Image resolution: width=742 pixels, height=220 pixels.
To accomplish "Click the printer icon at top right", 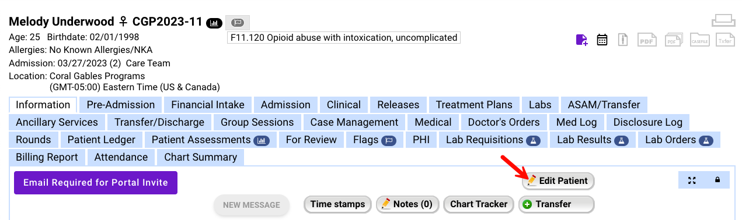I will click(x=723, y=21).
